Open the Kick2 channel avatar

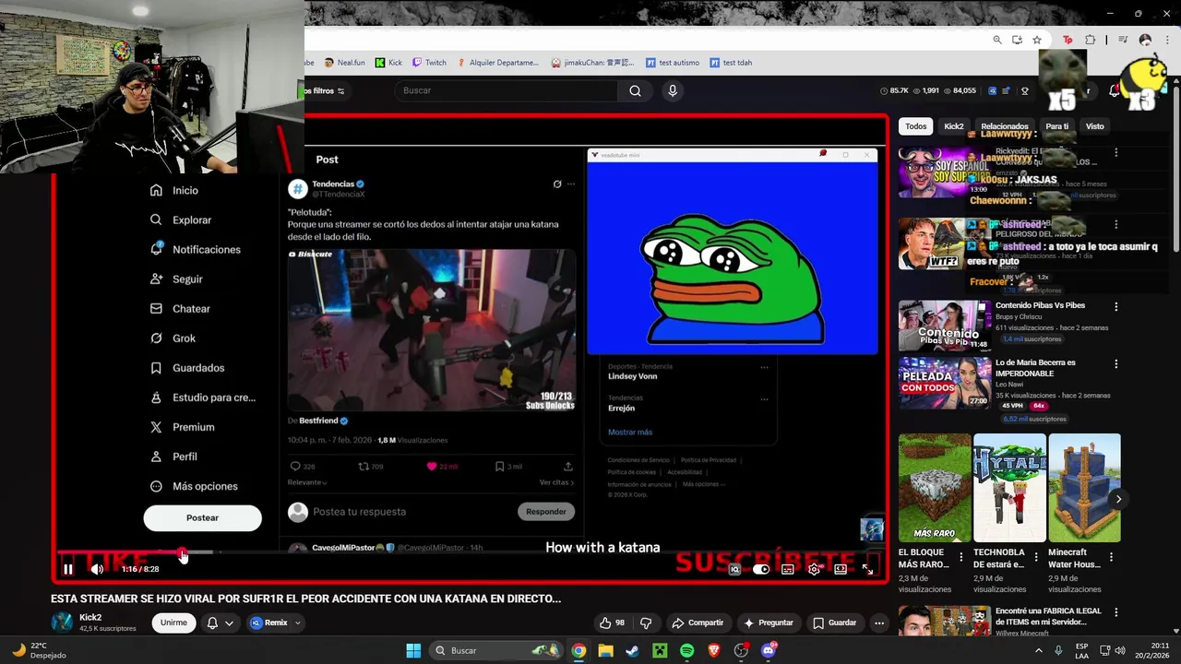[x=62, y=622]
